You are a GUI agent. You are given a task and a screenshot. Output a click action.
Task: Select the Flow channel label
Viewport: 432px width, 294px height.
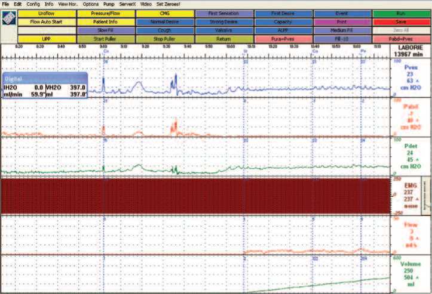click(410, 225)
